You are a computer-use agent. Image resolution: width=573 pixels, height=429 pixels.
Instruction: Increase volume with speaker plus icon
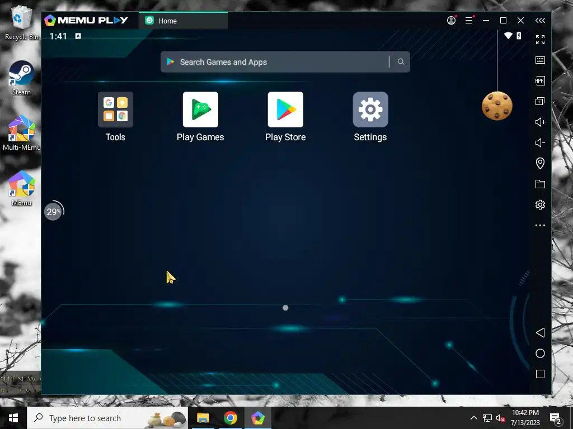[540, 122]
